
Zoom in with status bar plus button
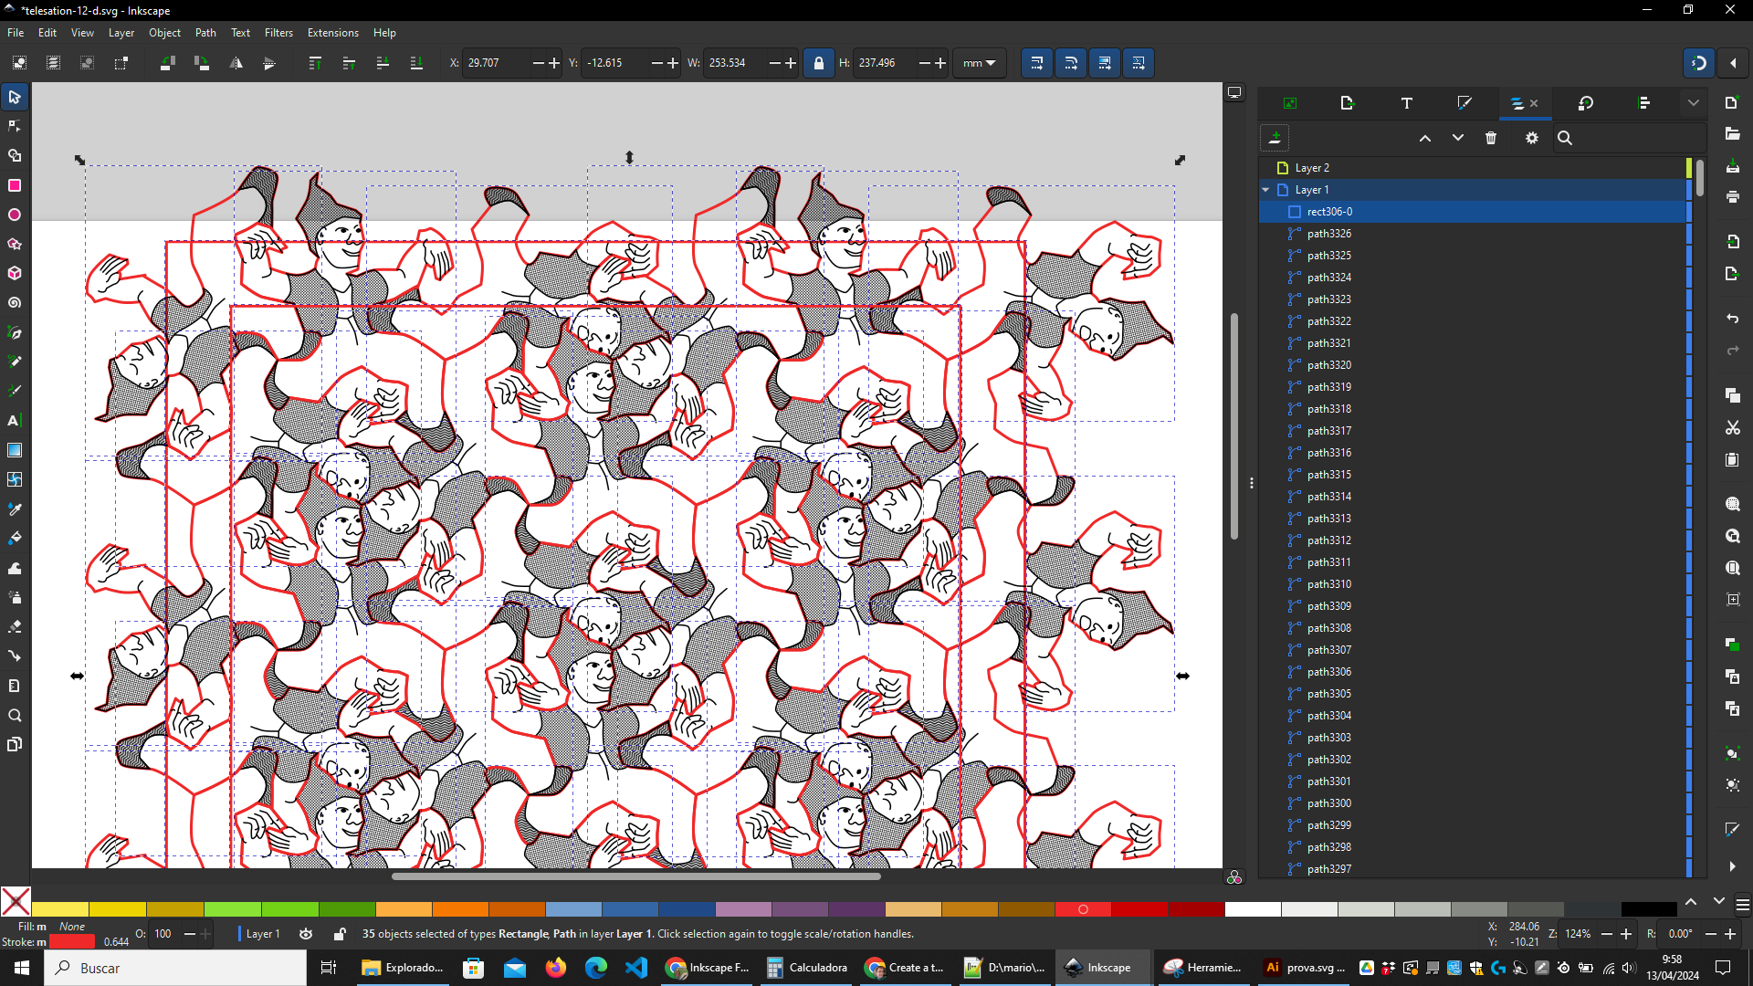tap(1626, 934)
